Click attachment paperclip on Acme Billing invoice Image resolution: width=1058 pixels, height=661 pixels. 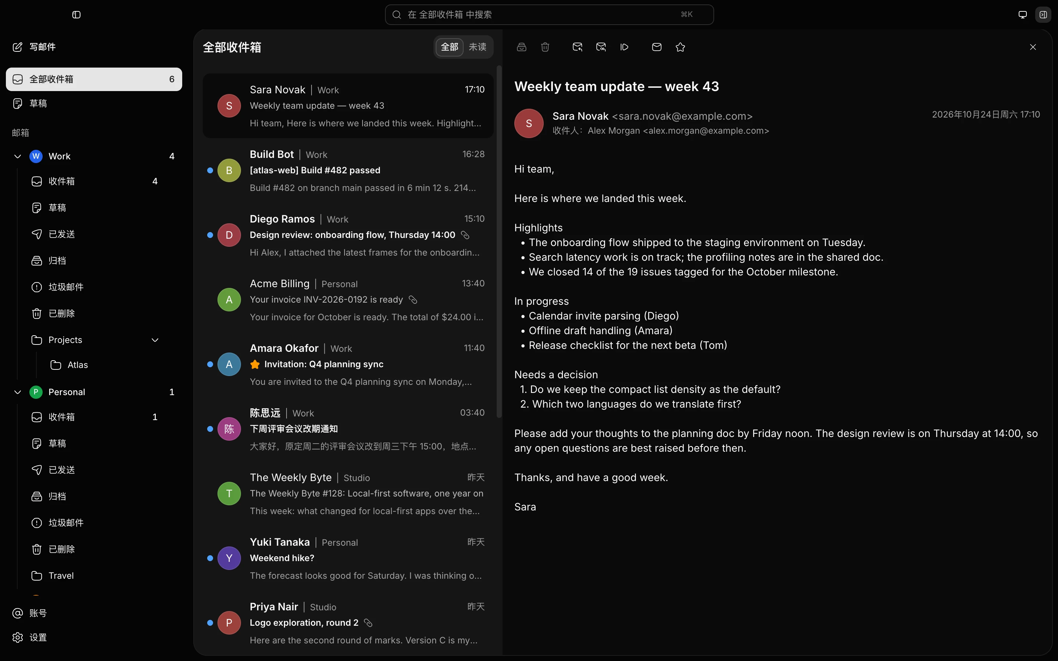point(413,300)
